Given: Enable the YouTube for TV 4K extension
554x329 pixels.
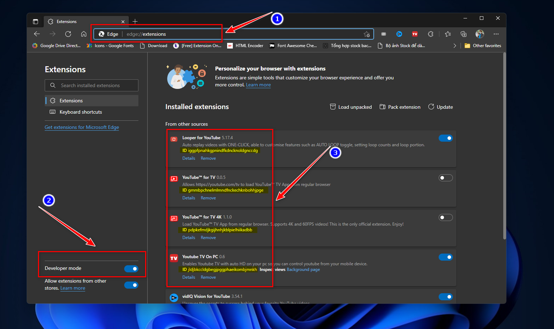Looking at the screenshot, I should coord(446,217).
